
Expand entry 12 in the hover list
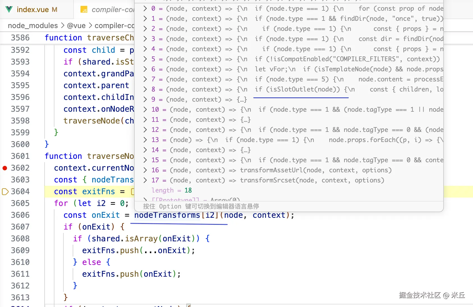[x=145, y=130]
